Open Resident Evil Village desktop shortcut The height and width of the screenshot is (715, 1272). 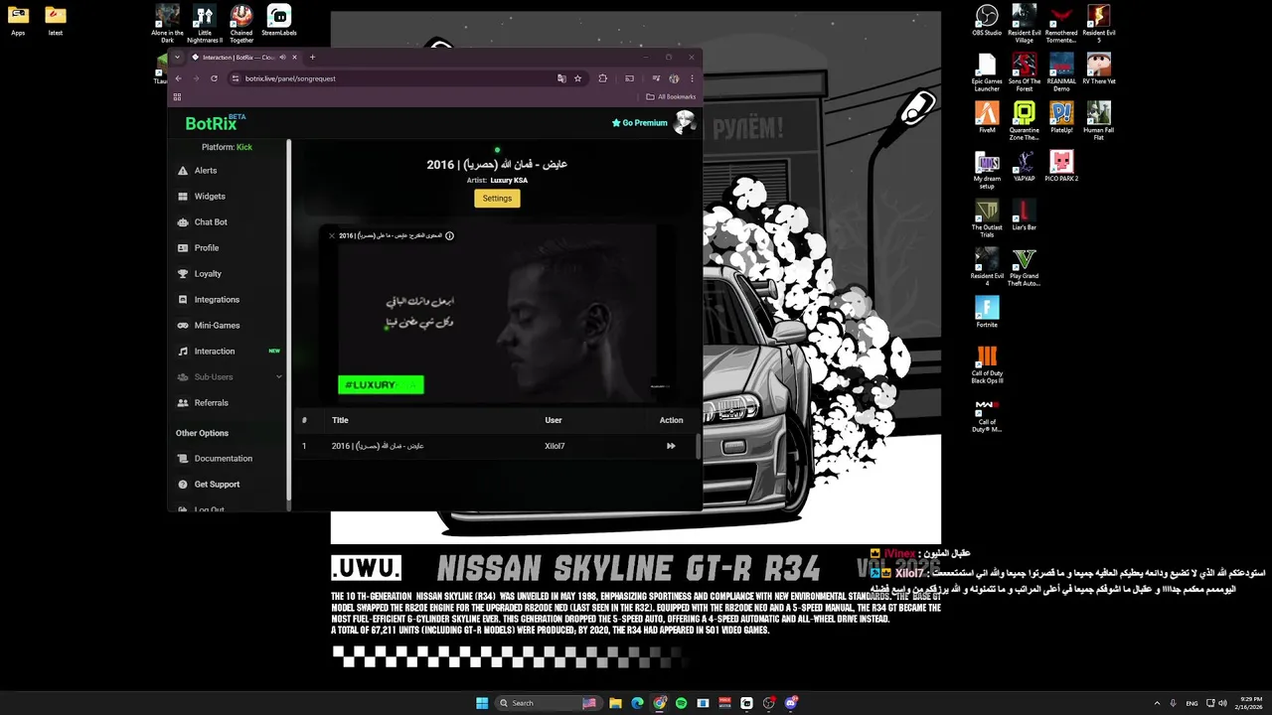pos(1025,23)
